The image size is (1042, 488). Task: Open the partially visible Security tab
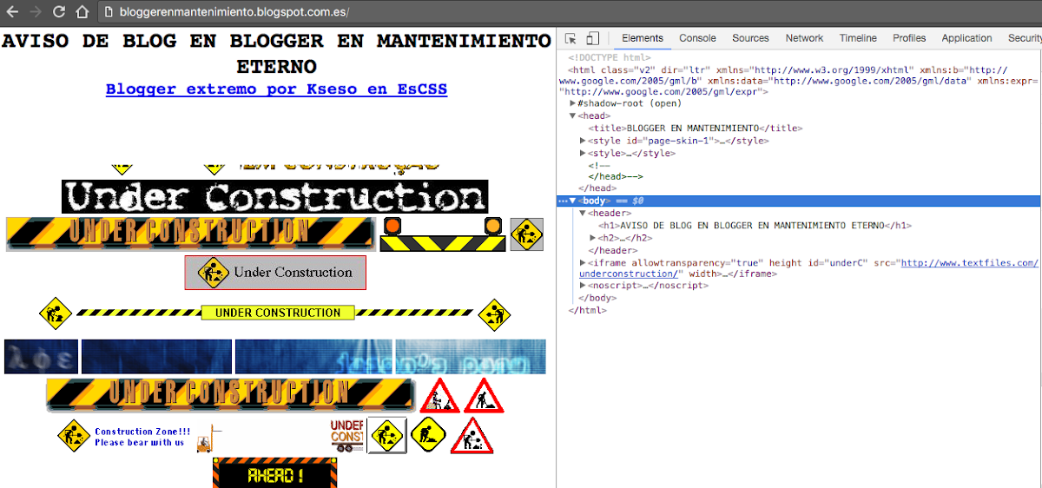(x=1025, y=38)
